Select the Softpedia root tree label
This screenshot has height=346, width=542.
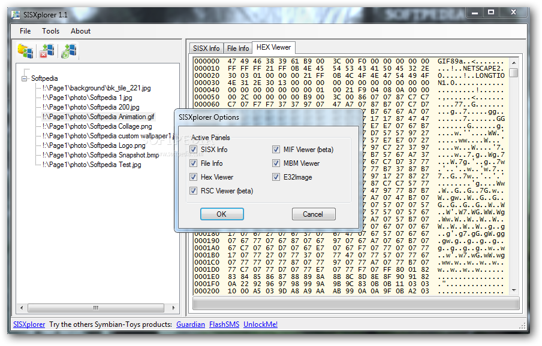44,78
